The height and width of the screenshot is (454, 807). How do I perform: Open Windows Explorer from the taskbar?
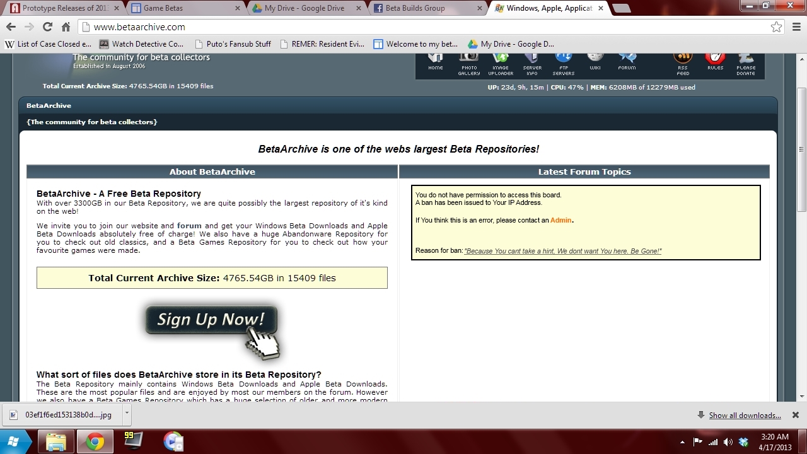pyautogui.click(x=55, y=441)
